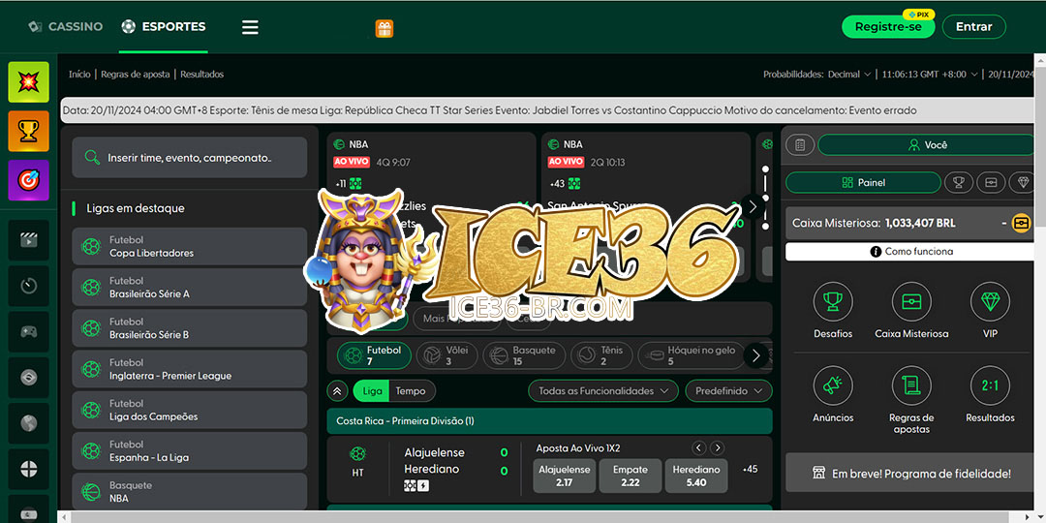Select the Hóquei no gelo sport filter
The width and height of the screenshot is (1046, 523).
(692, 355)
